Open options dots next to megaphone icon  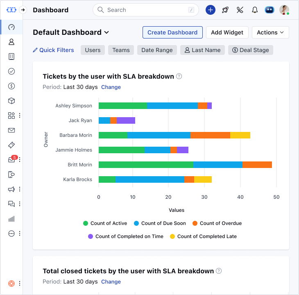pyautogui.click(x=20, y=189)
